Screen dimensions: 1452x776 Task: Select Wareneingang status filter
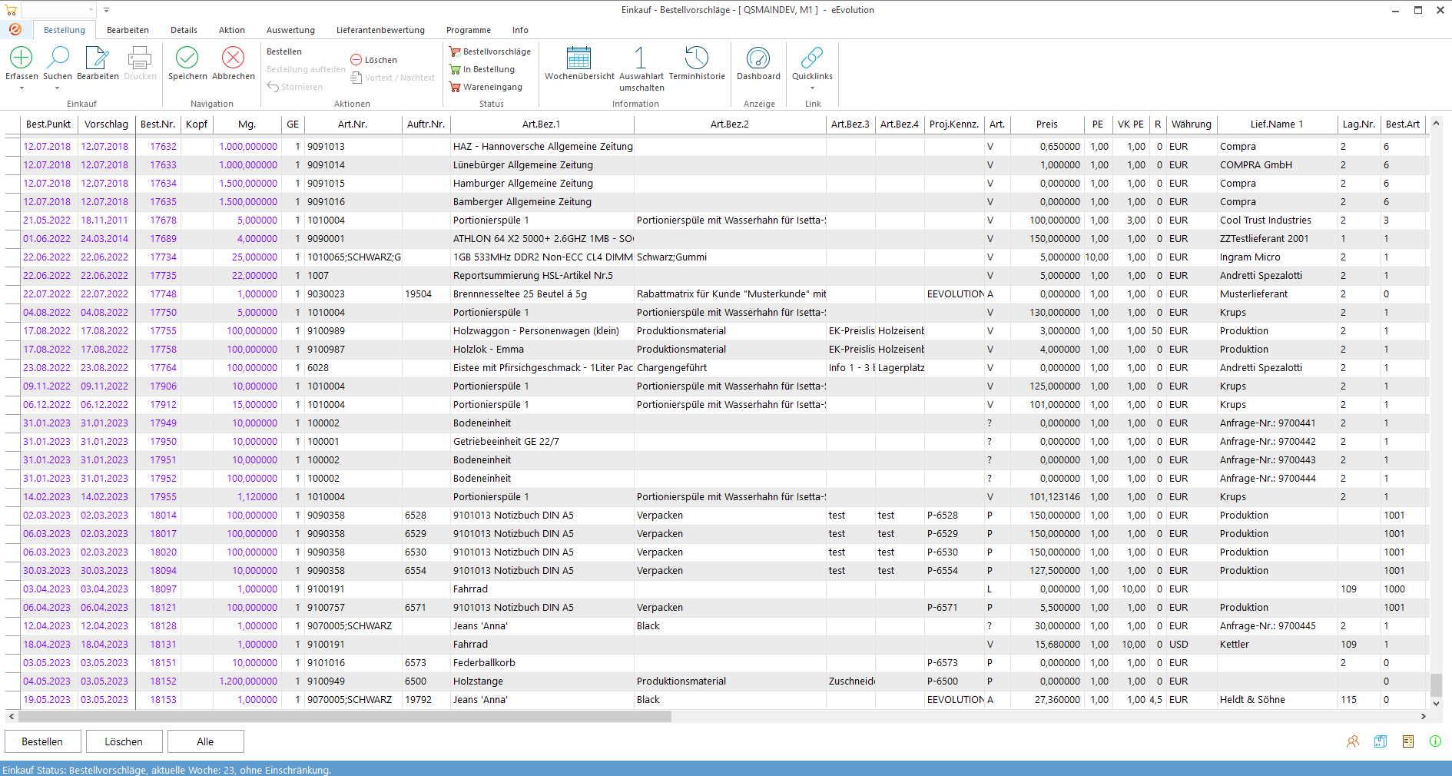[486, 87]
